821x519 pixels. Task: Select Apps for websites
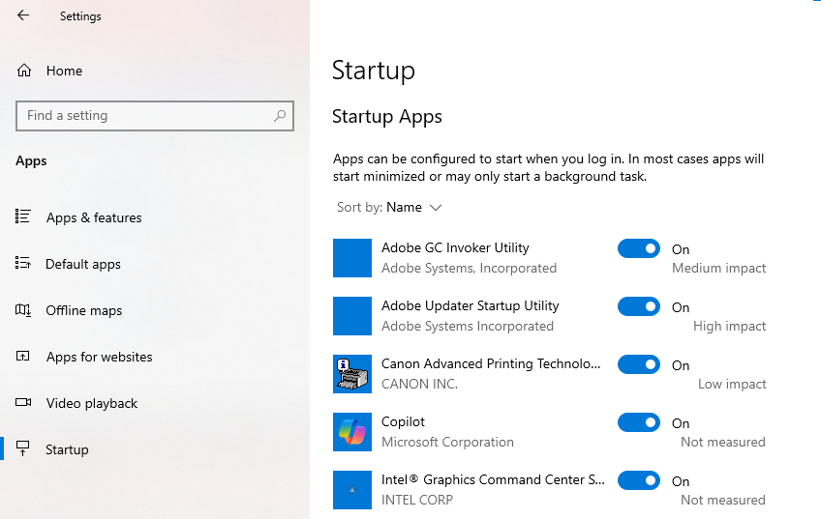coord(100,357)
